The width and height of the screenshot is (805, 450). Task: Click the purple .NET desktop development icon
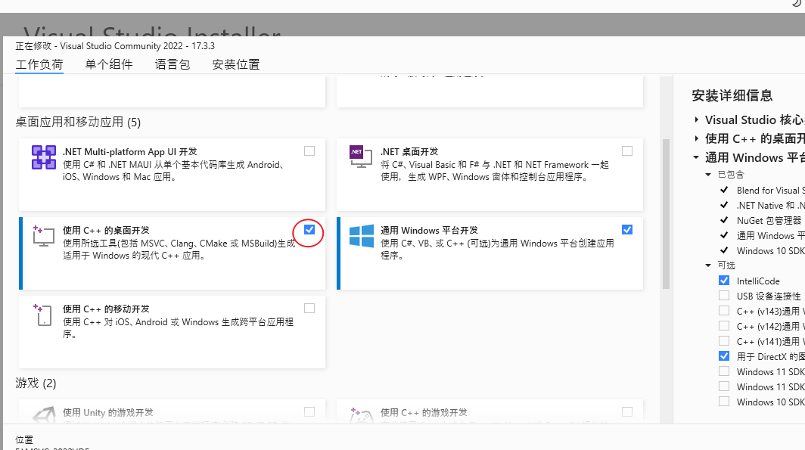pyautogui.click(x=361, y=156)
